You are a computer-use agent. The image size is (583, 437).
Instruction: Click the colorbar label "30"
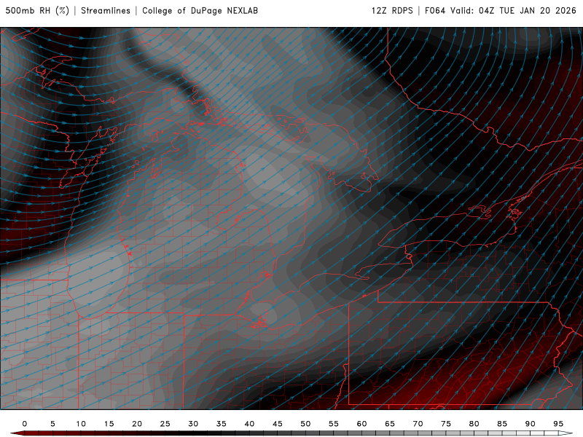pyautogui.click(x=193, y=424)
